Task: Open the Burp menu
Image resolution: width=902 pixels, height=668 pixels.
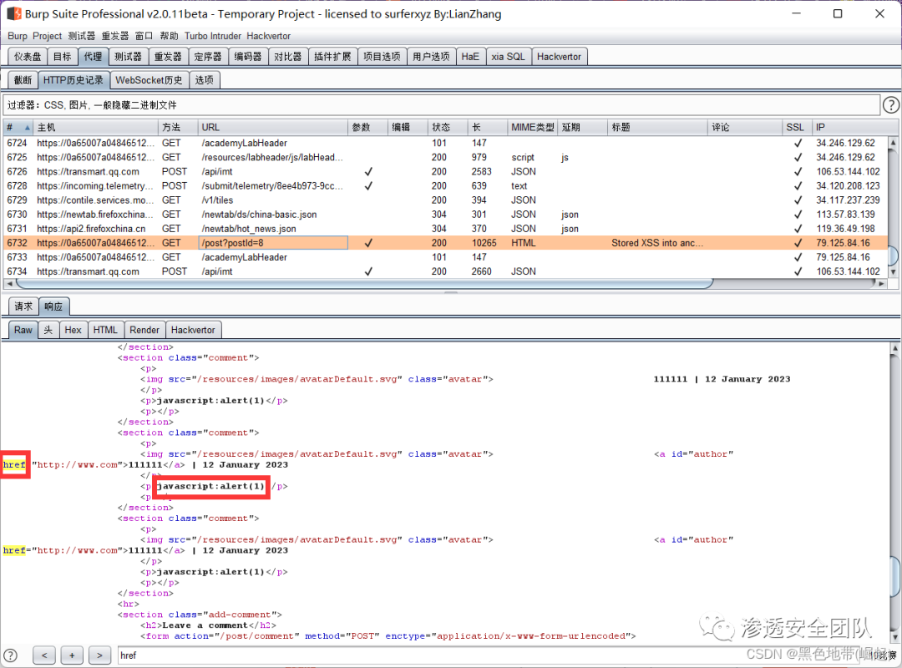Action: pos(18,36)
